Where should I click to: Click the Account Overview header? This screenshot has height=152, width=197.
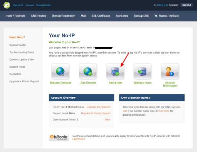pyautogui.click(x=82, y=98)
